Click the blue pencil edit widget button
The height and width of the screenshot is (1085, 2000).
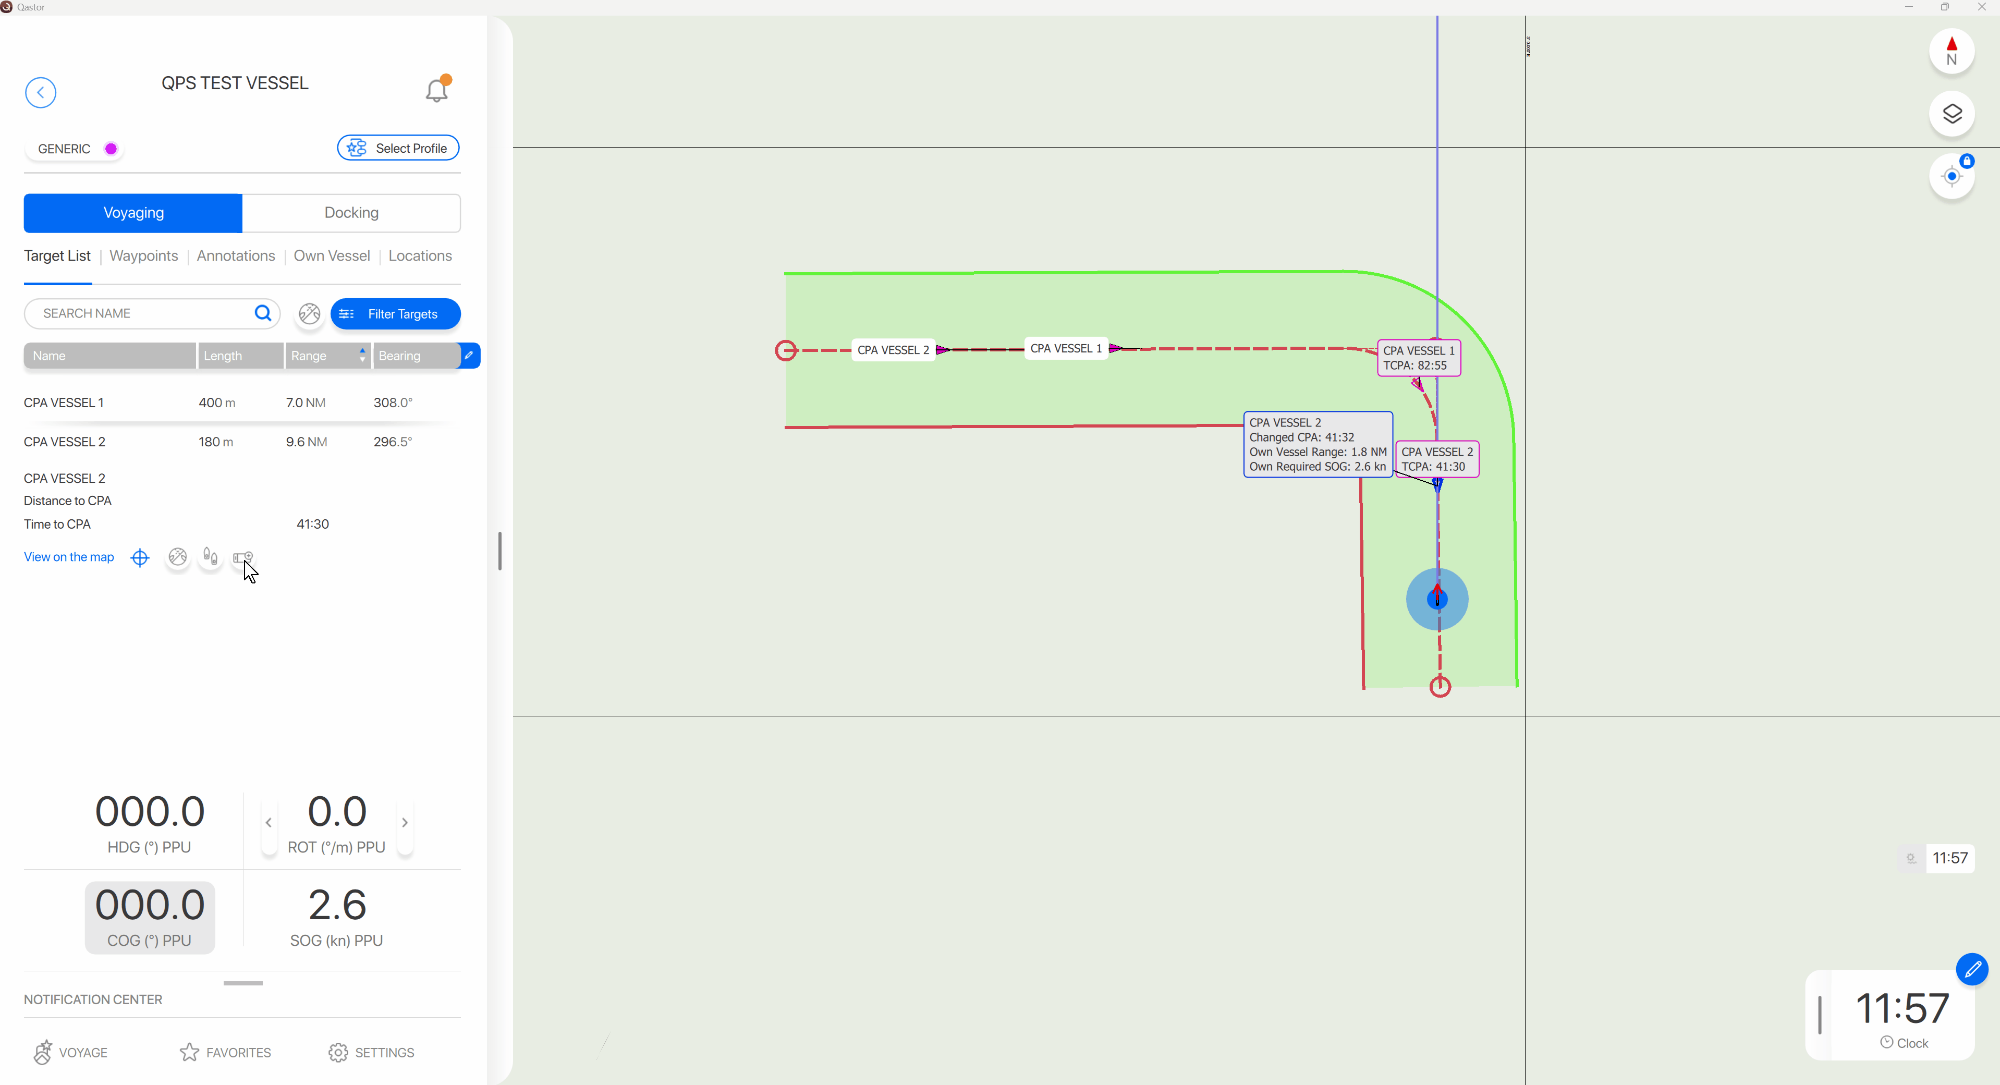1971,969
